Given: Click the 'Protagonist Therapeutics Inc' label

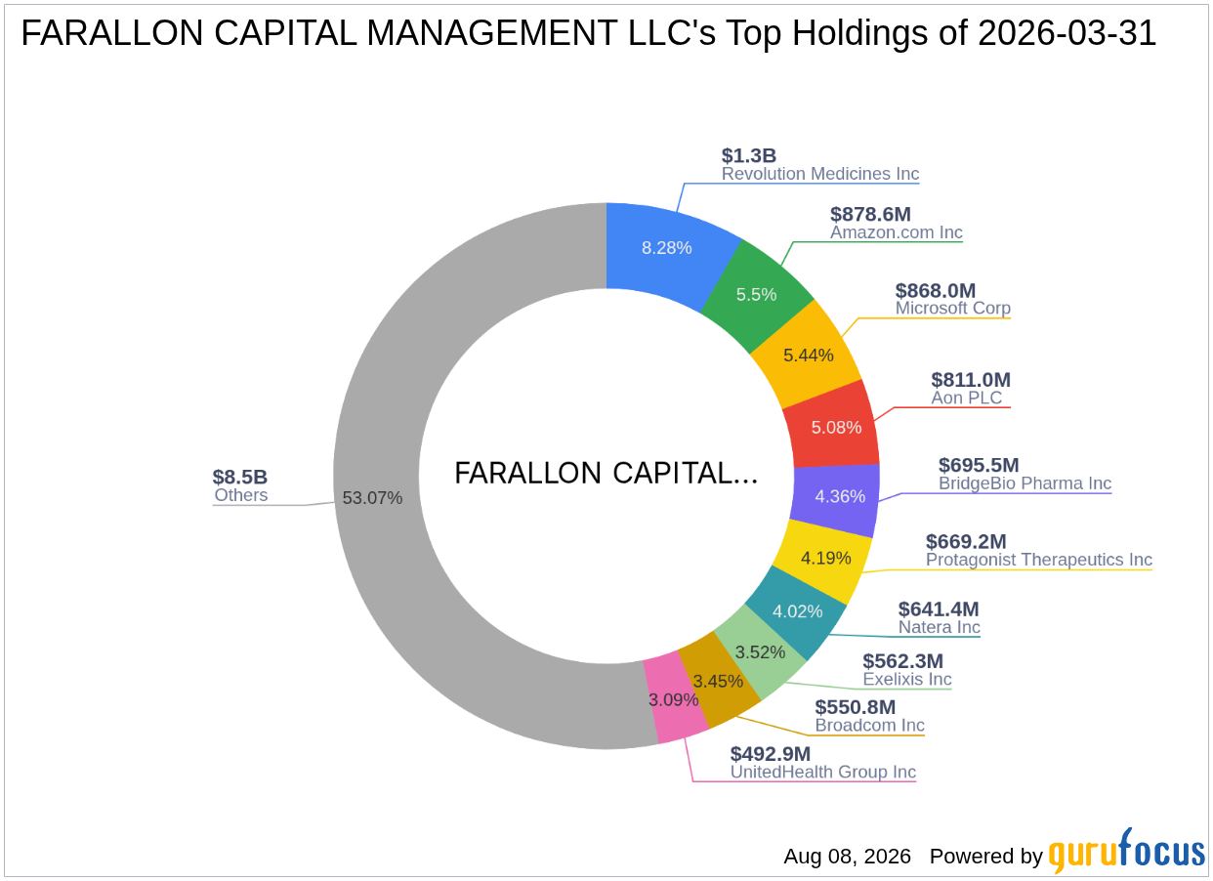Looking at the screenshot, I should 1039,560.
